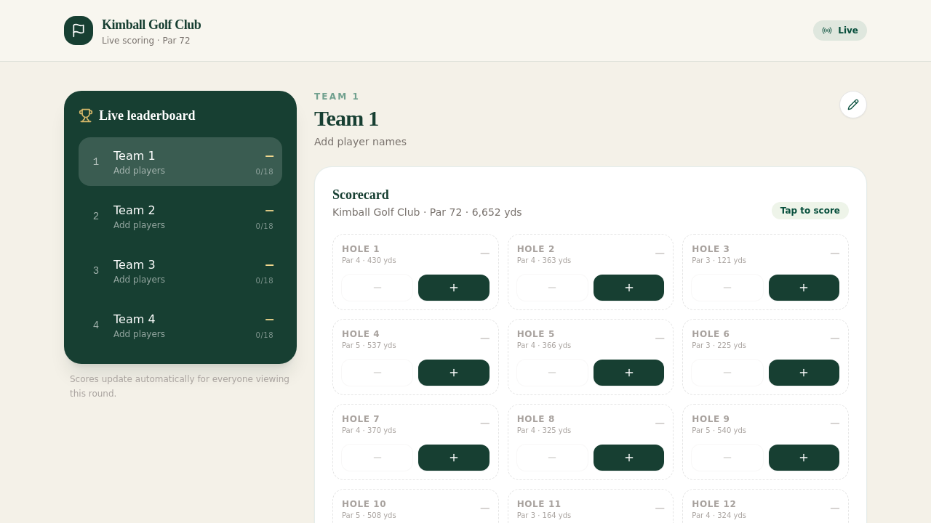Click the Live broadcast status badge
The height and width of the screenshot is (523, 931).
tap(840, 31)
